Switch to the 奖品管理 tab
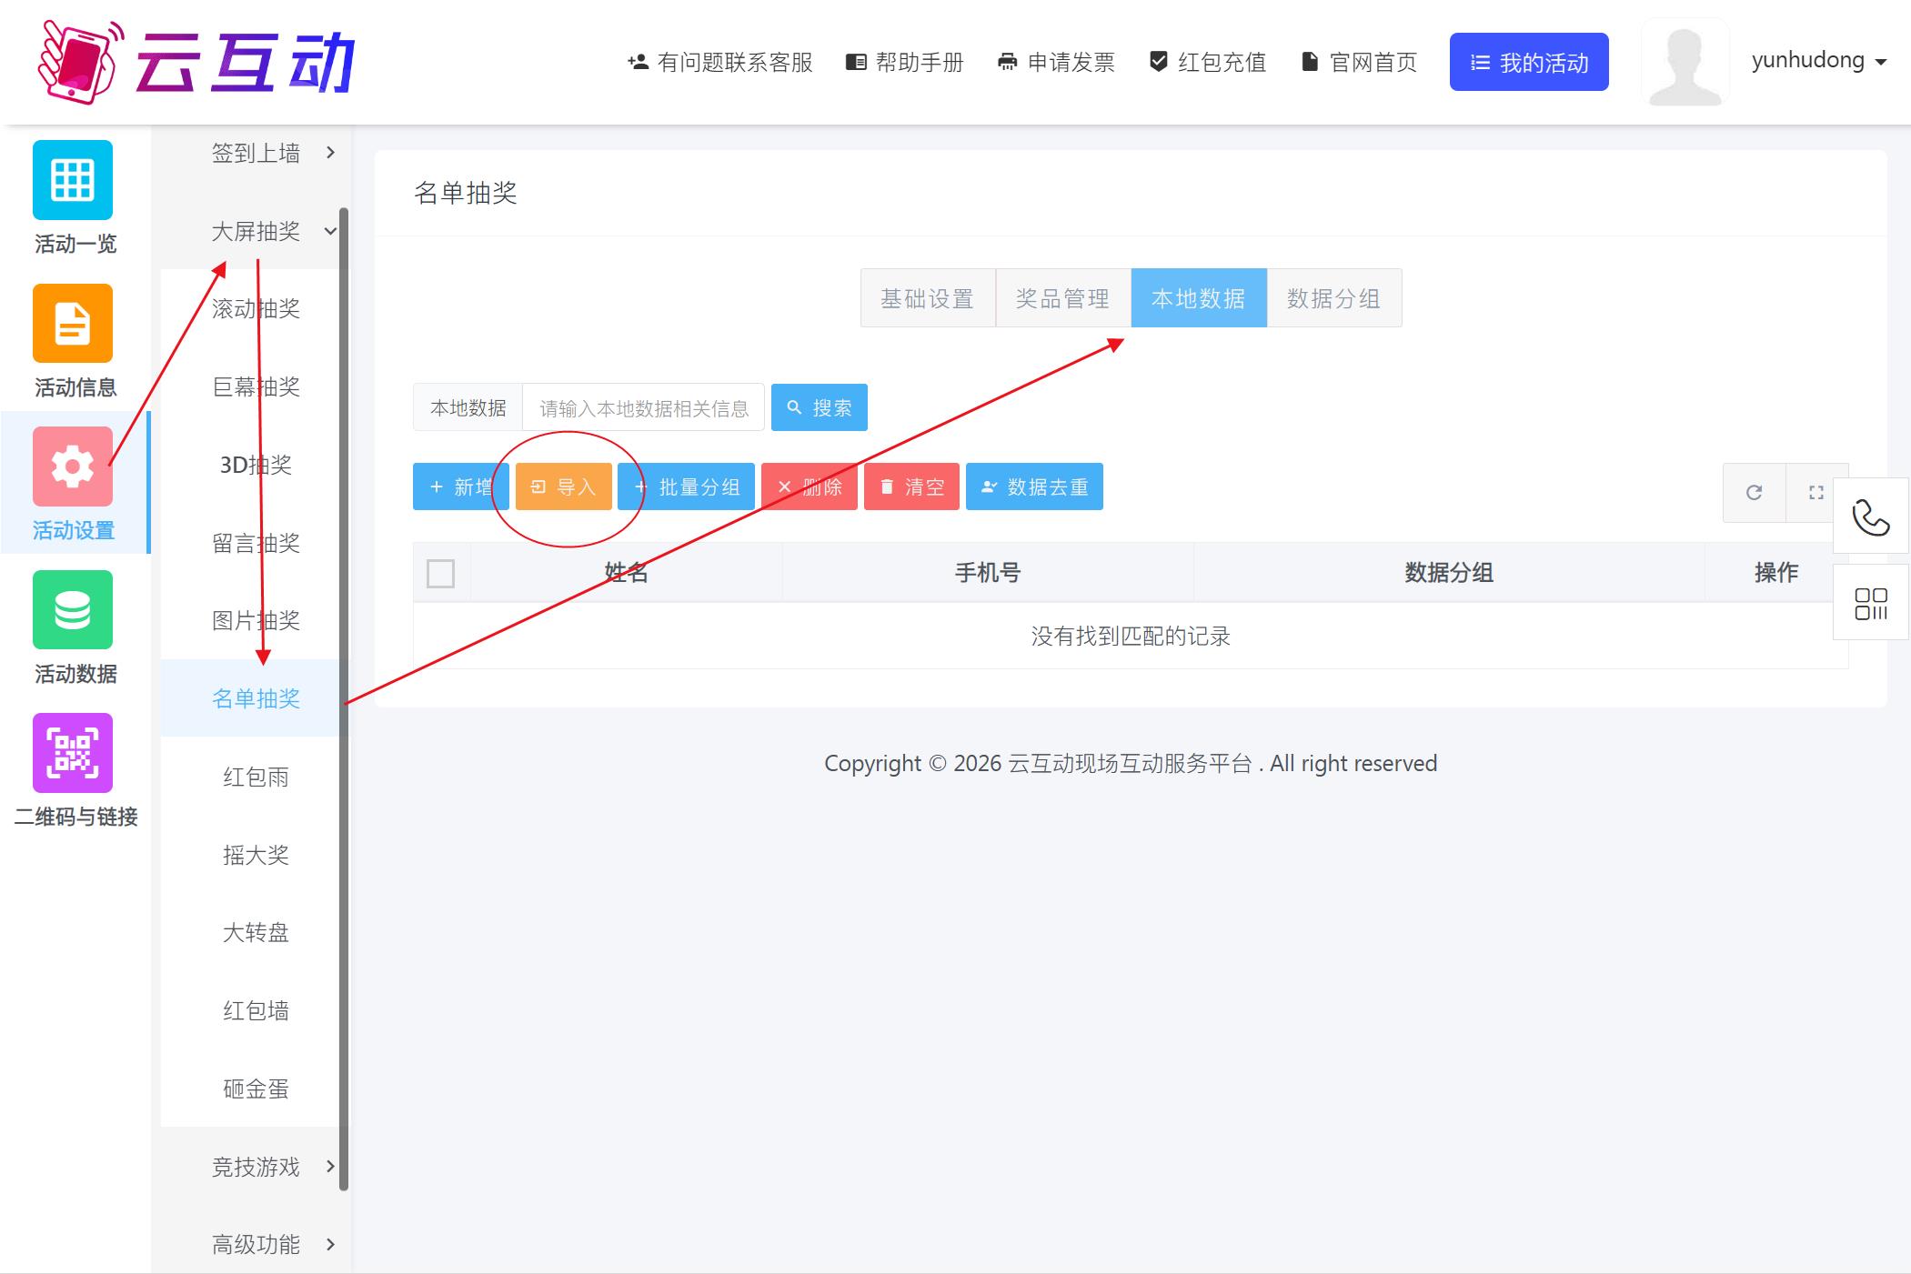 [x=1062, y=298]
